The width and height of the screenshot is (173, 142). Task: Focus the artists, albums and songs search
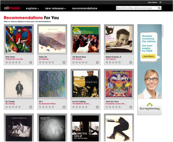pyautogui.click(x=137, y=8)
